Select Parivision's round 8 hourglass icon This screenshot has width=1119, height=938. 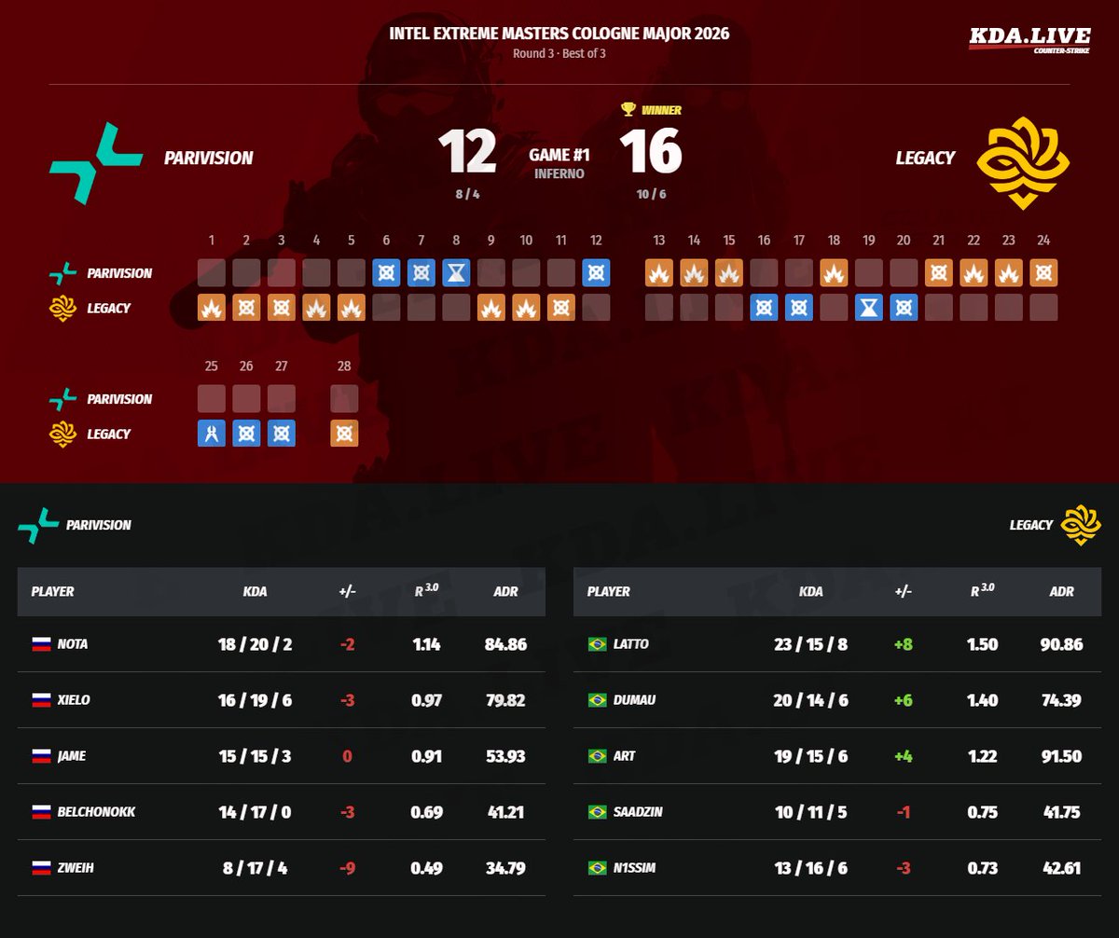click(x=456, y=273)
